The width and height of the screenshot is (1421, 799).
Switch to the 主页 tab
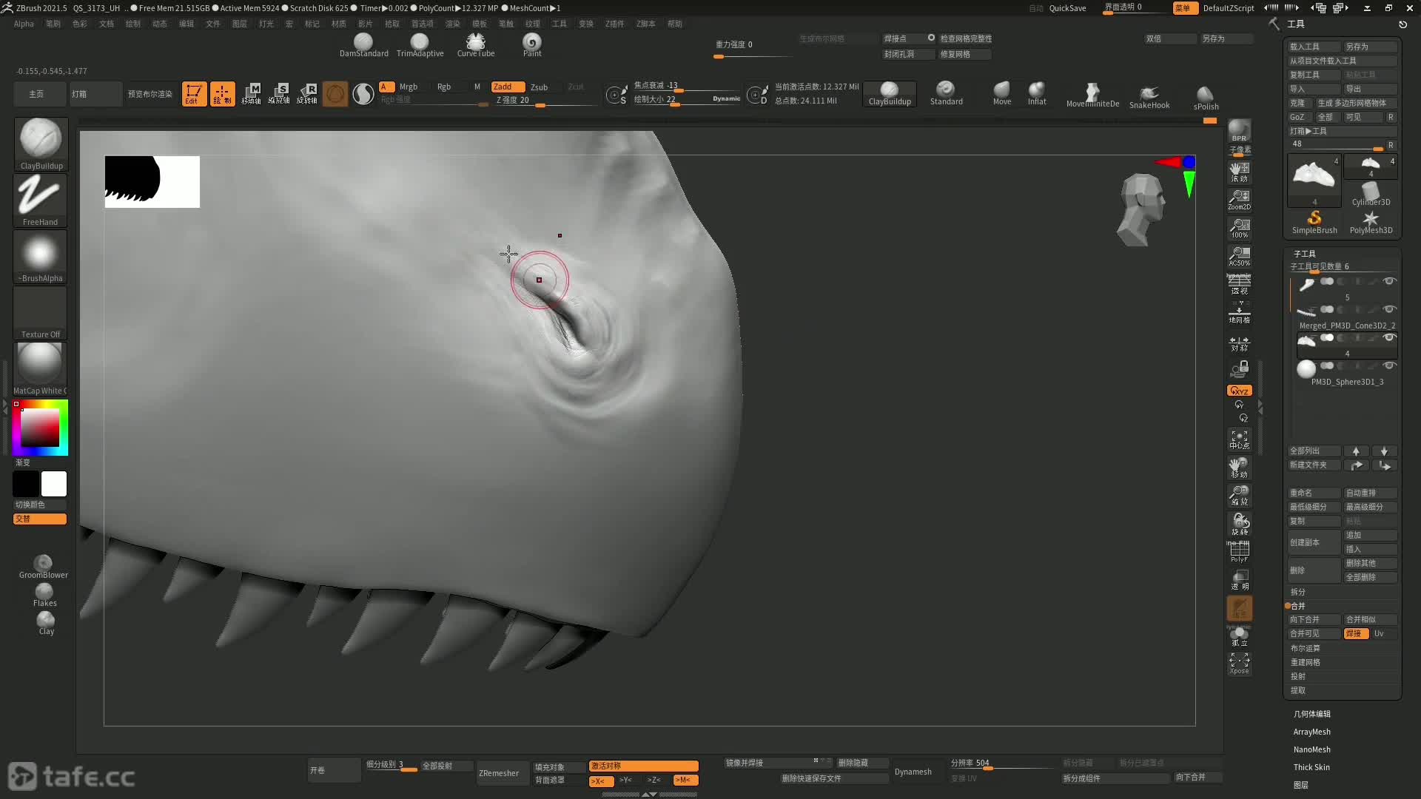(40, 94)
